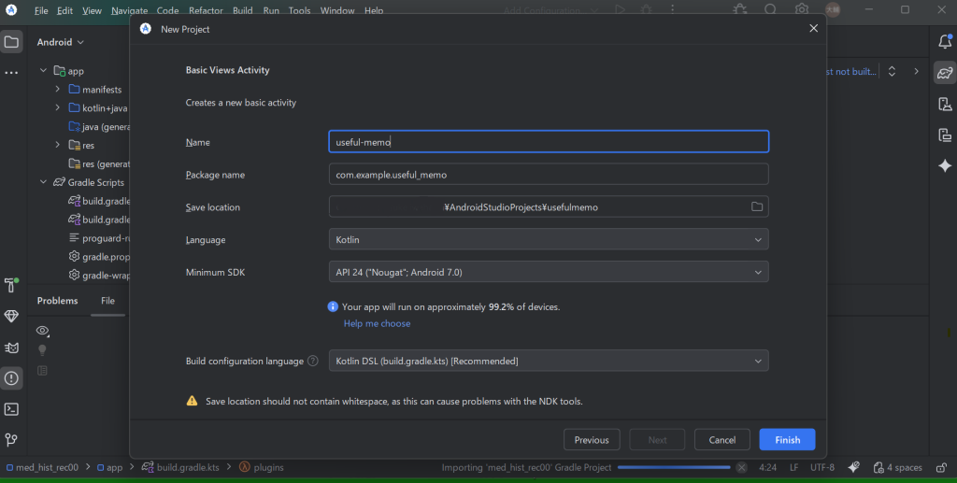Open Git version control tool window
Image resolution: width=957 pixels, height=483 pixels.
click(x=11, y=439)
